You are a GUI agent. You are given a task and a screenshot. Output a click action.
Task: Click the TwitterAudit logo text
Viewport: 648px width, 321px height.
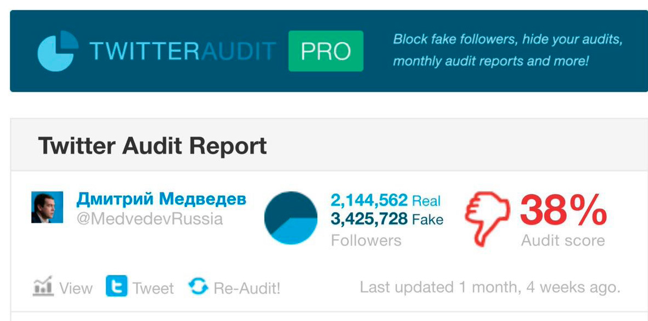183,52
